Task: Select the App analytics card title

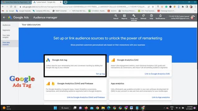Action: click(118, 84)
